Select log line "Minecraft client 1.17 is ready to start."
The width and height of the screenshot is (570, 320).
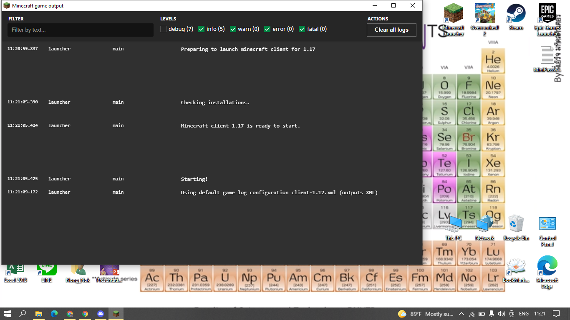pyautogui.click(x=240, y=126)
